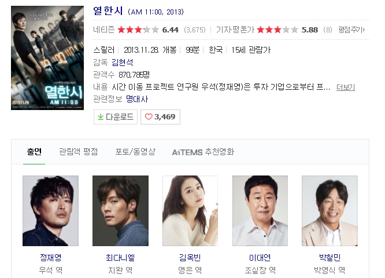
Task: Switch to the 관람객 평점 tab
Action: tap(78, 152)
